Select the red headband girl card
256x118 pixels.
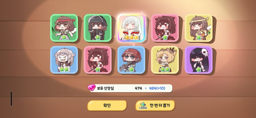click(64, 28)
